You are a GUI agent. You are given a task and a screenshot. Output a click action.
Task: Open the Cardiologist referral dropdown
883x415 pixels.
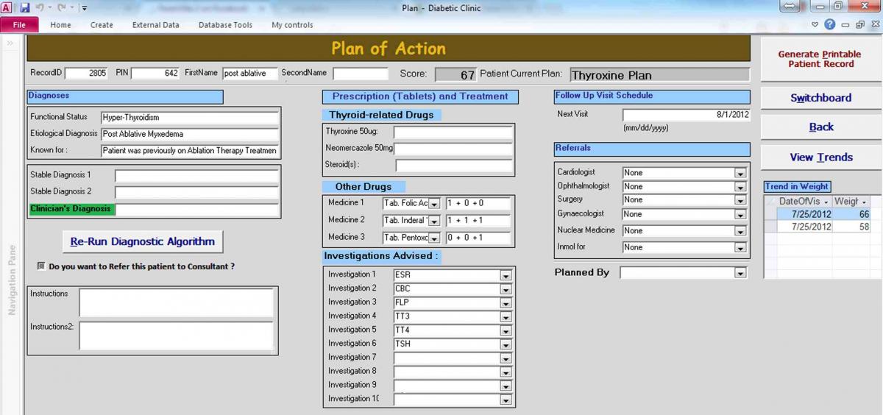point(740,173)
